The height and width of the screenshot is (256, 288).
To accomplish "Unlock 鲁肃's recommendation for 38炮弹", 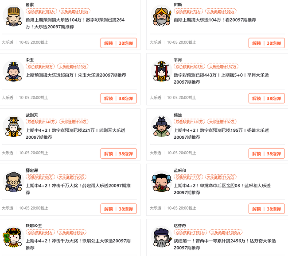I will tap(119, 43).
